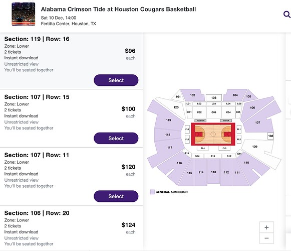Select Section 107 Row 11 tickets
The width and height of the screenshot is (291, 251).
tap(116, 196)
